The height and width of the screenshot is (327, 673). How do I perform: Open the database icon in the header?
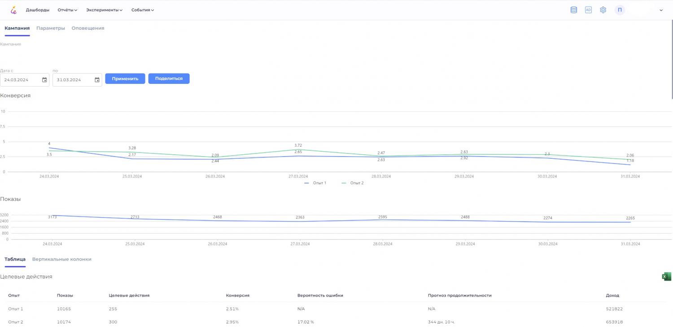point(573,10)
